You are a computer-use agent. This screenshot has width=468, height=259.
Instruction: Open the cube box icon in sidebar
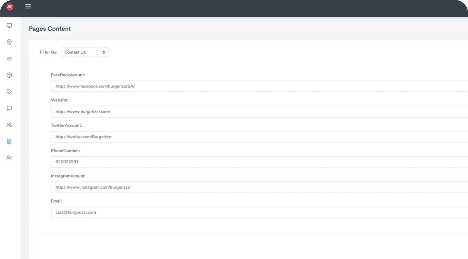(x=9, y=75)
